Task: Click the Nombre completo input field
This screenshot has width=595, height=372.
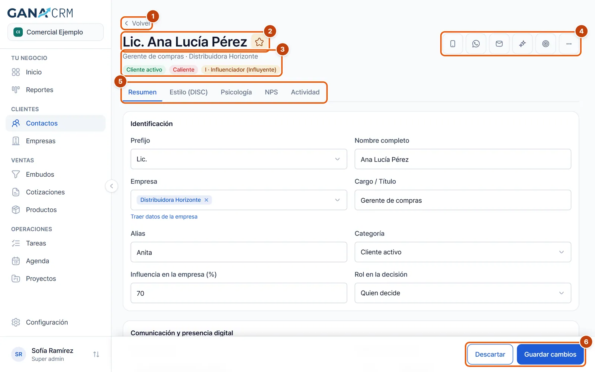Action: (463, 159)
